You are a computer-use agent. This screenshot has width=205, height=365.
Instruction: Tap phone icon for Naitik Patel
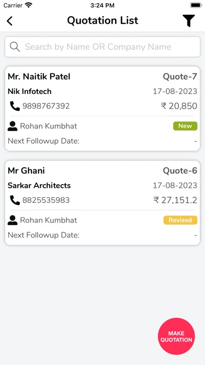[x=15, y=106]
